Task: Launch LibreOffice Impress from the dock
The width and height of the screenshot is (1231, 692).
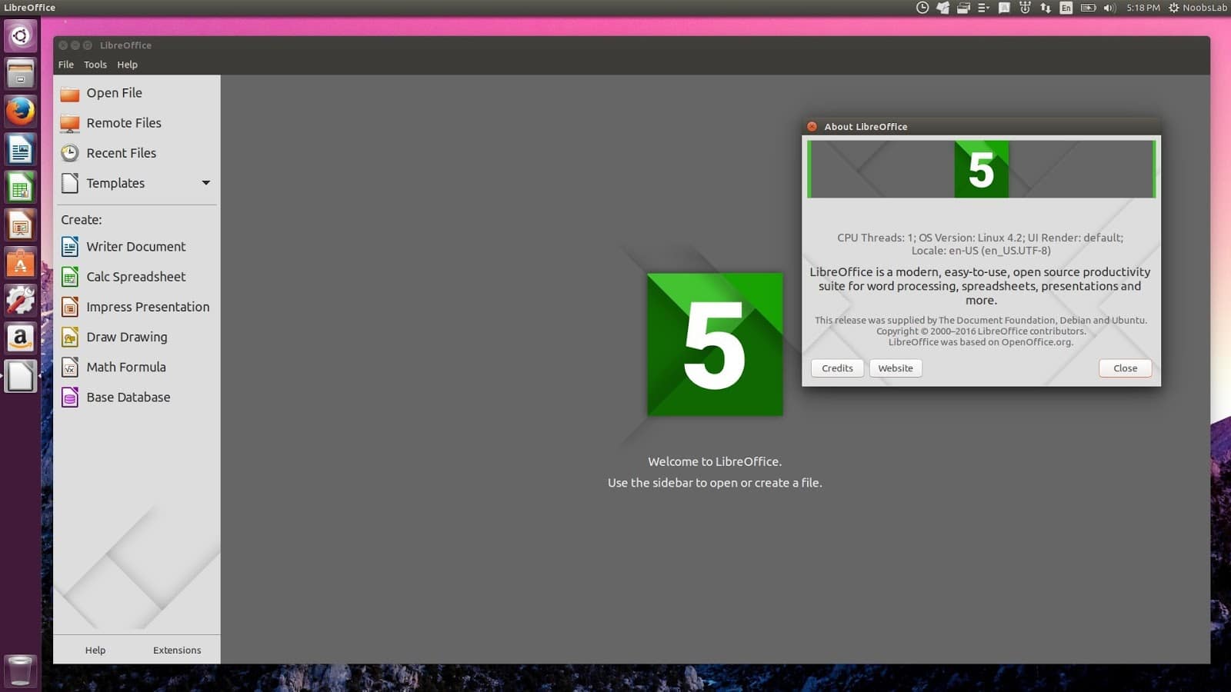Action: click(x=21, y=225)
